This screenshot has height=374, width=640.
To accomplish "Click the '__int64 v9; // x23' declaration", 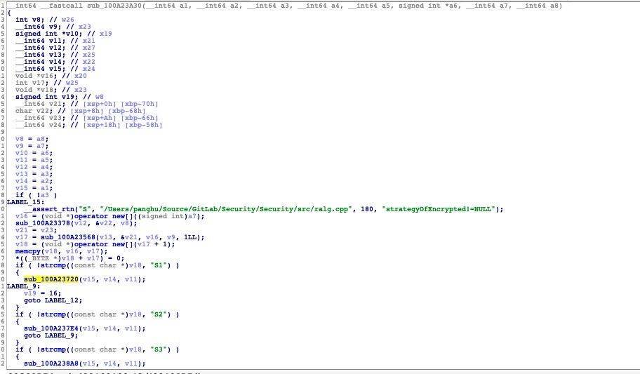I will pos(53,27).
